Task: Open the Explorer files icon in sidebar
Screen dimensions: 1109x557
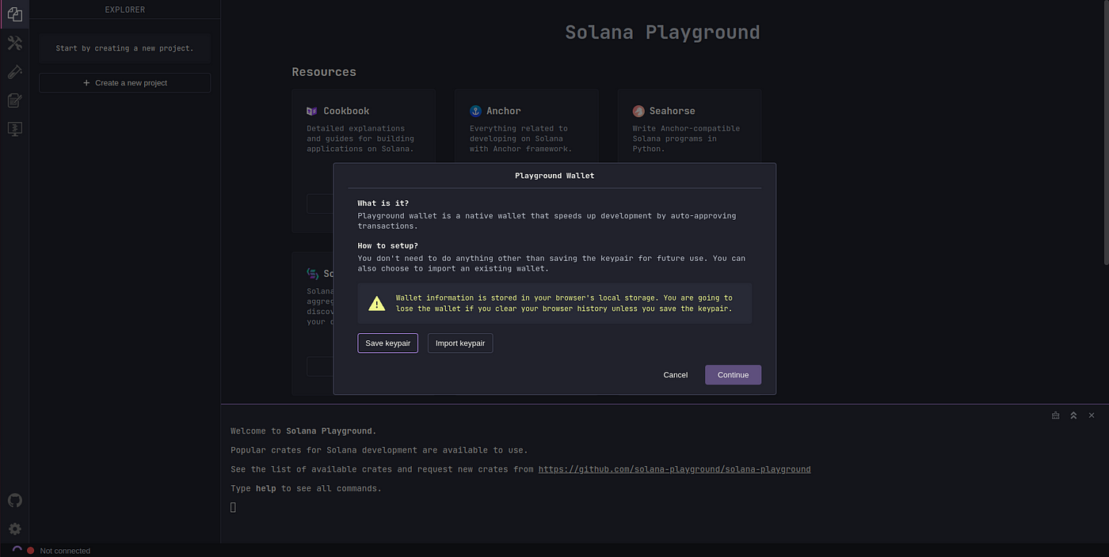Action: (14, 13)
